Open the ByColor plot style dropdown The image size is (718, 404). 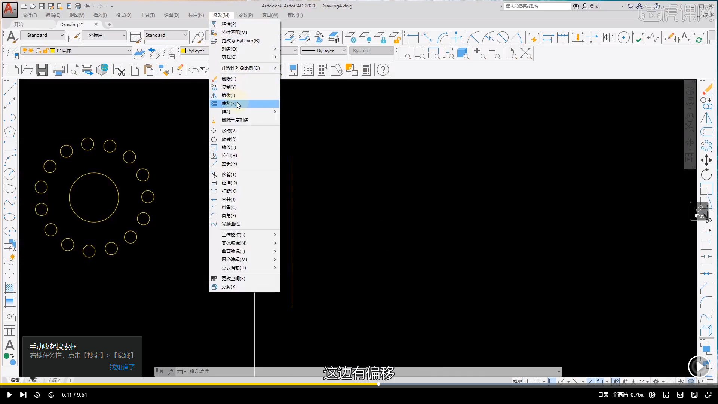pos(372,50)
